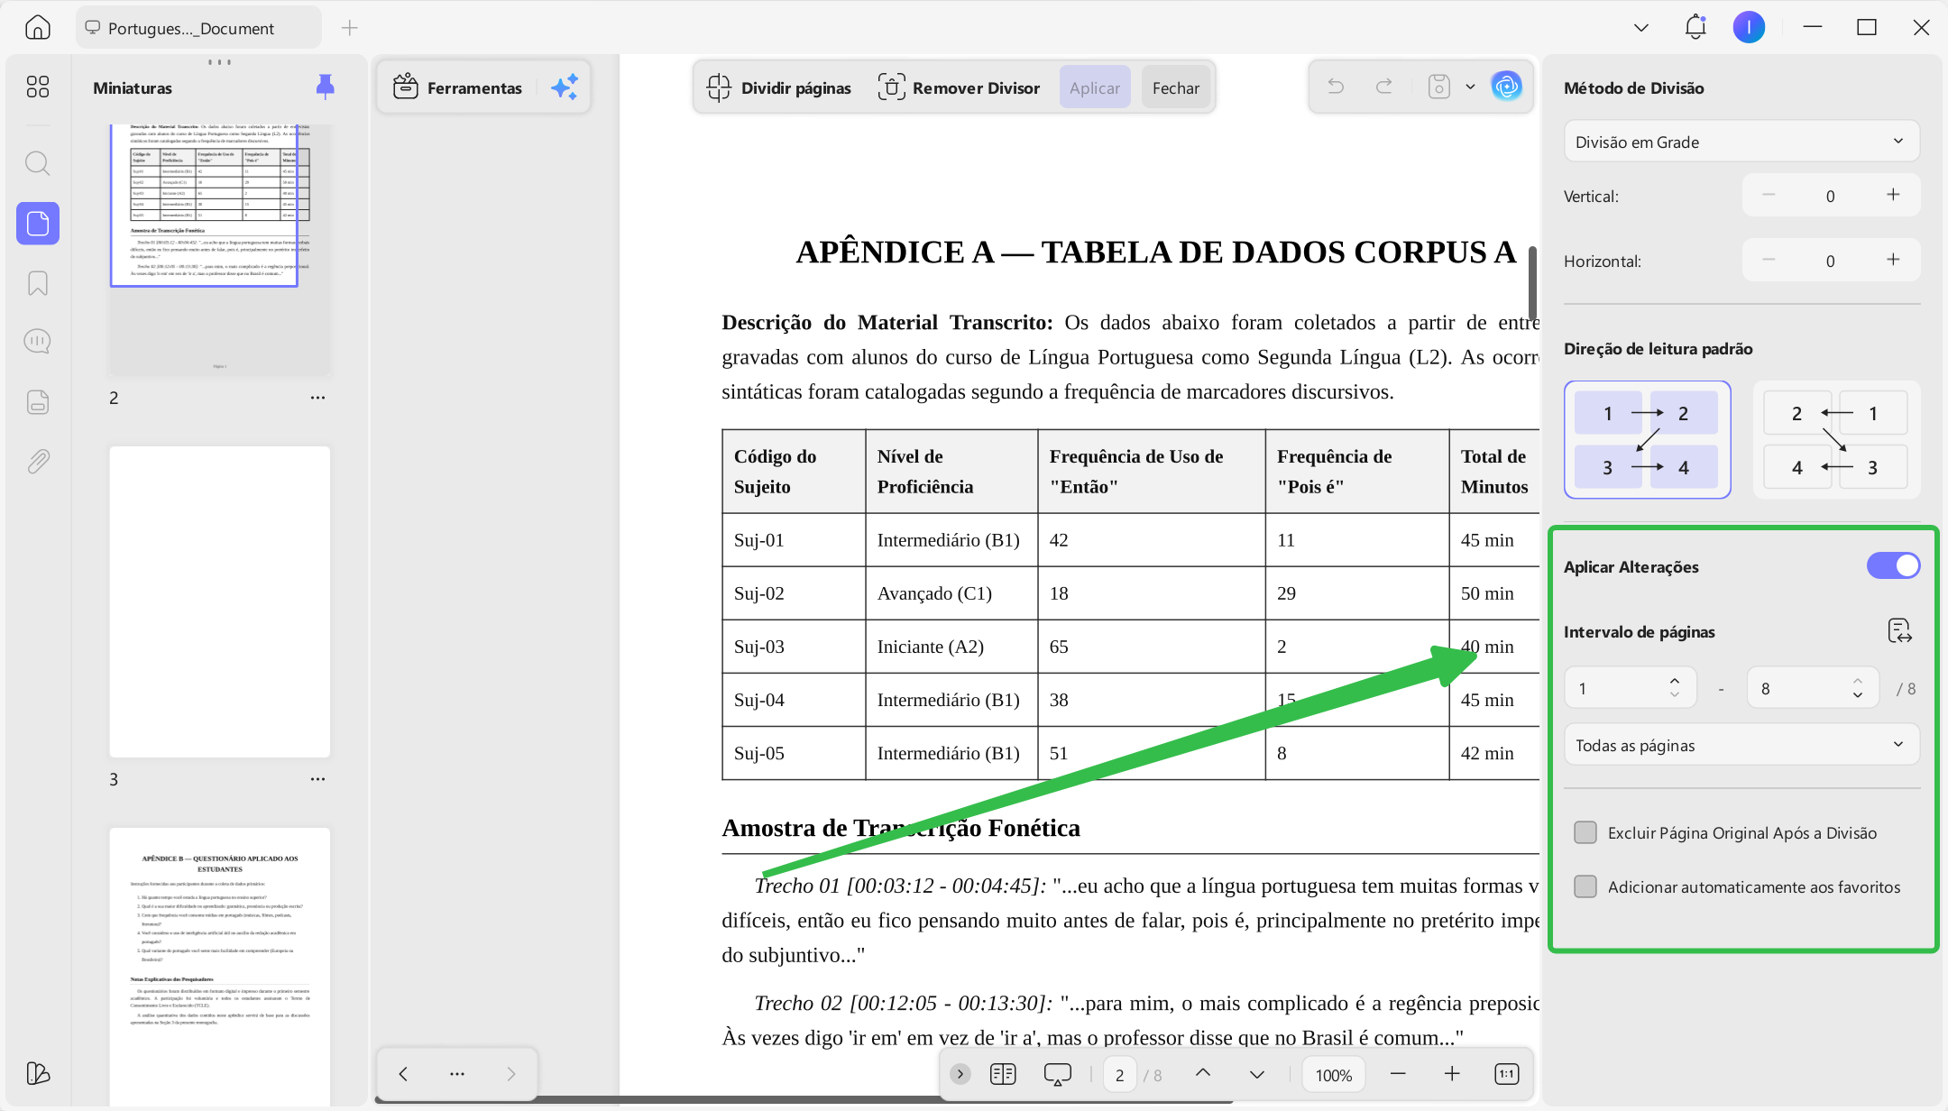Viewport: 1948px width, 1111px height.
Task: Decrease Vertical divisions with minus
Action: (1769, 195)
